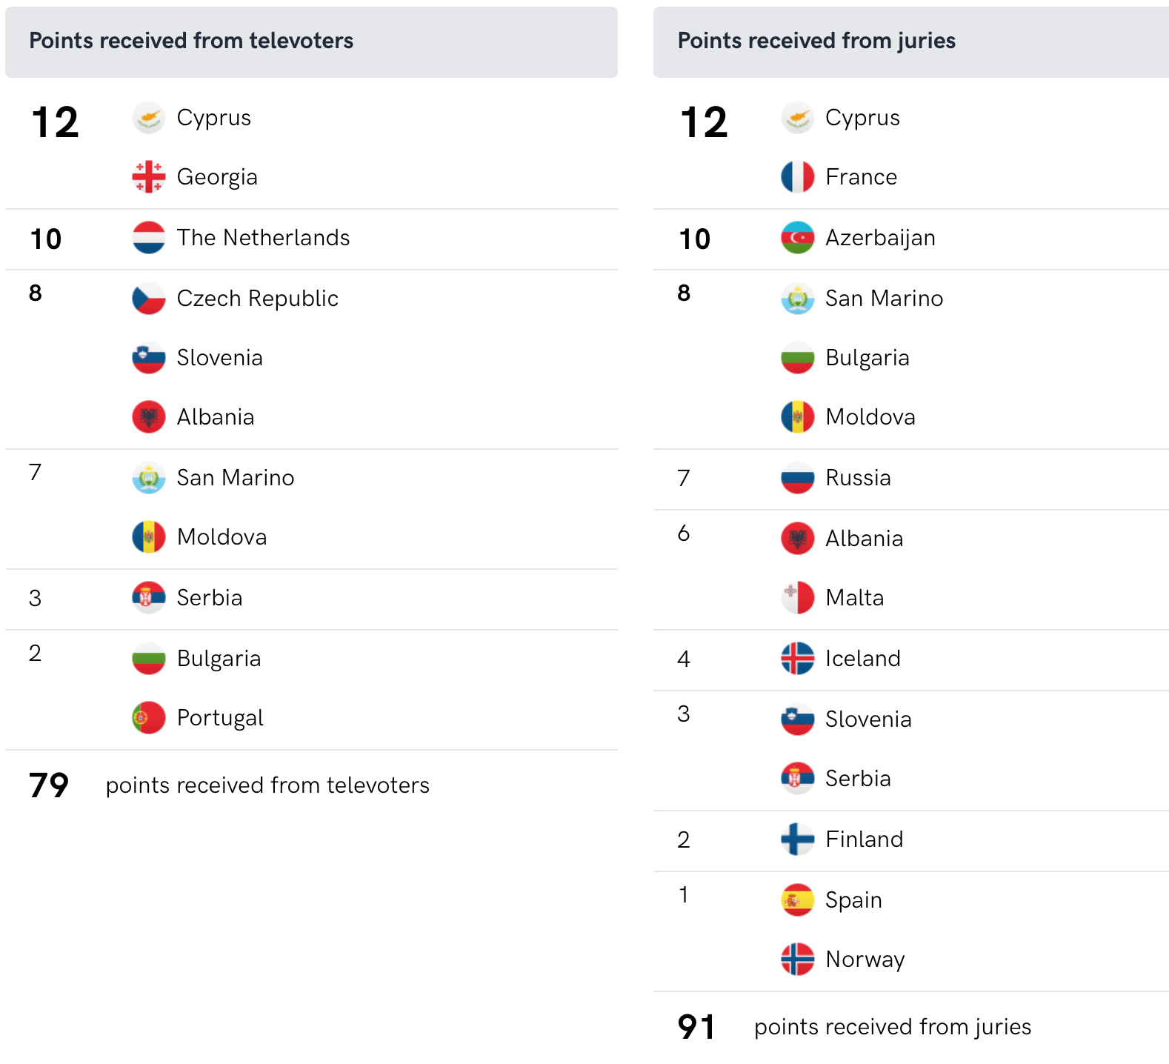Click the France flag icon
Image resolution: width=1169 pixels, height=1064 pixels.
coord(797,177)
